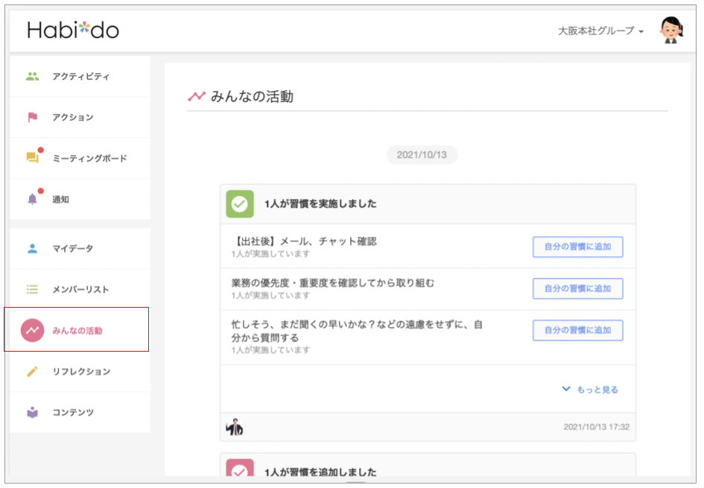Select the メンバーリスト menu item
This screenshot has width=704, height=488.
(80, 289)
